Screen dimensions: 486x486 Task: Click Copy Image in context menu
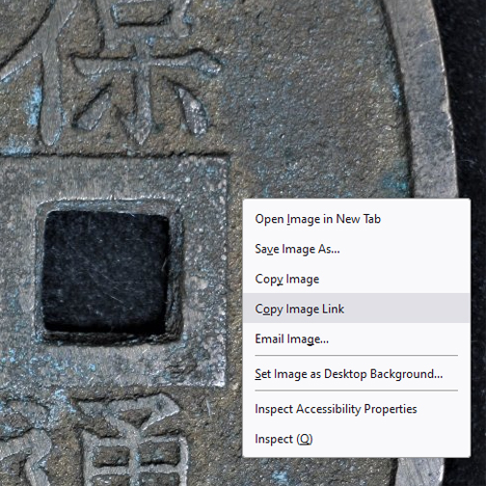coord(357,279)
